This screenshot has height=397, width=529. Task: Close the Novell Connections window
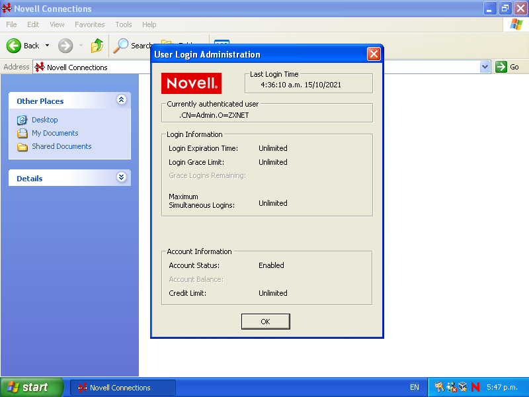[520, 9]
